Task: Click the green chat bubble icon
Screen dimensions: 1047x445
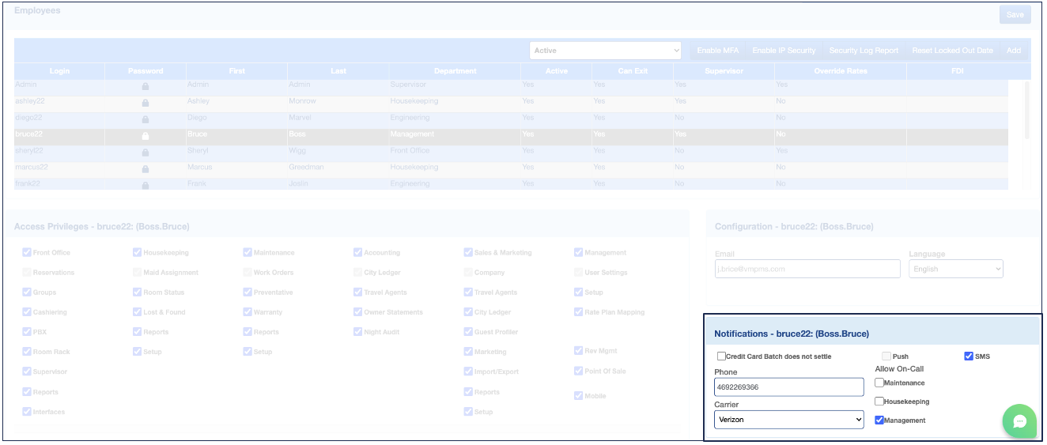Action: tap(1019, 420)
